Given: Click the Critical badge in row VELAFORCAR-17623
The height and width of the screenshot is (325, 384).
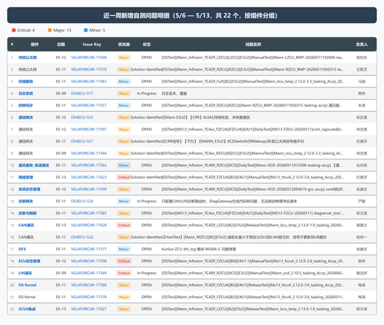Looking at the screenshot, I should [x=124, y=177].
